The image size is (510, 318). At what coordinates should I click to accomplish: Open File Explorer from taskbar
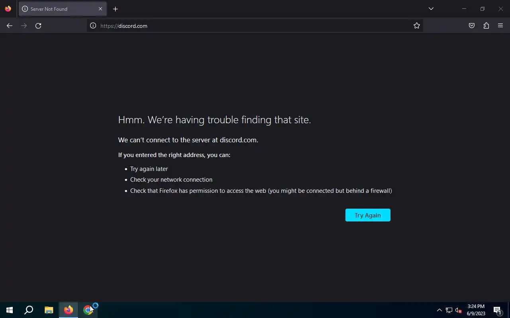click(x=49, y=310)
